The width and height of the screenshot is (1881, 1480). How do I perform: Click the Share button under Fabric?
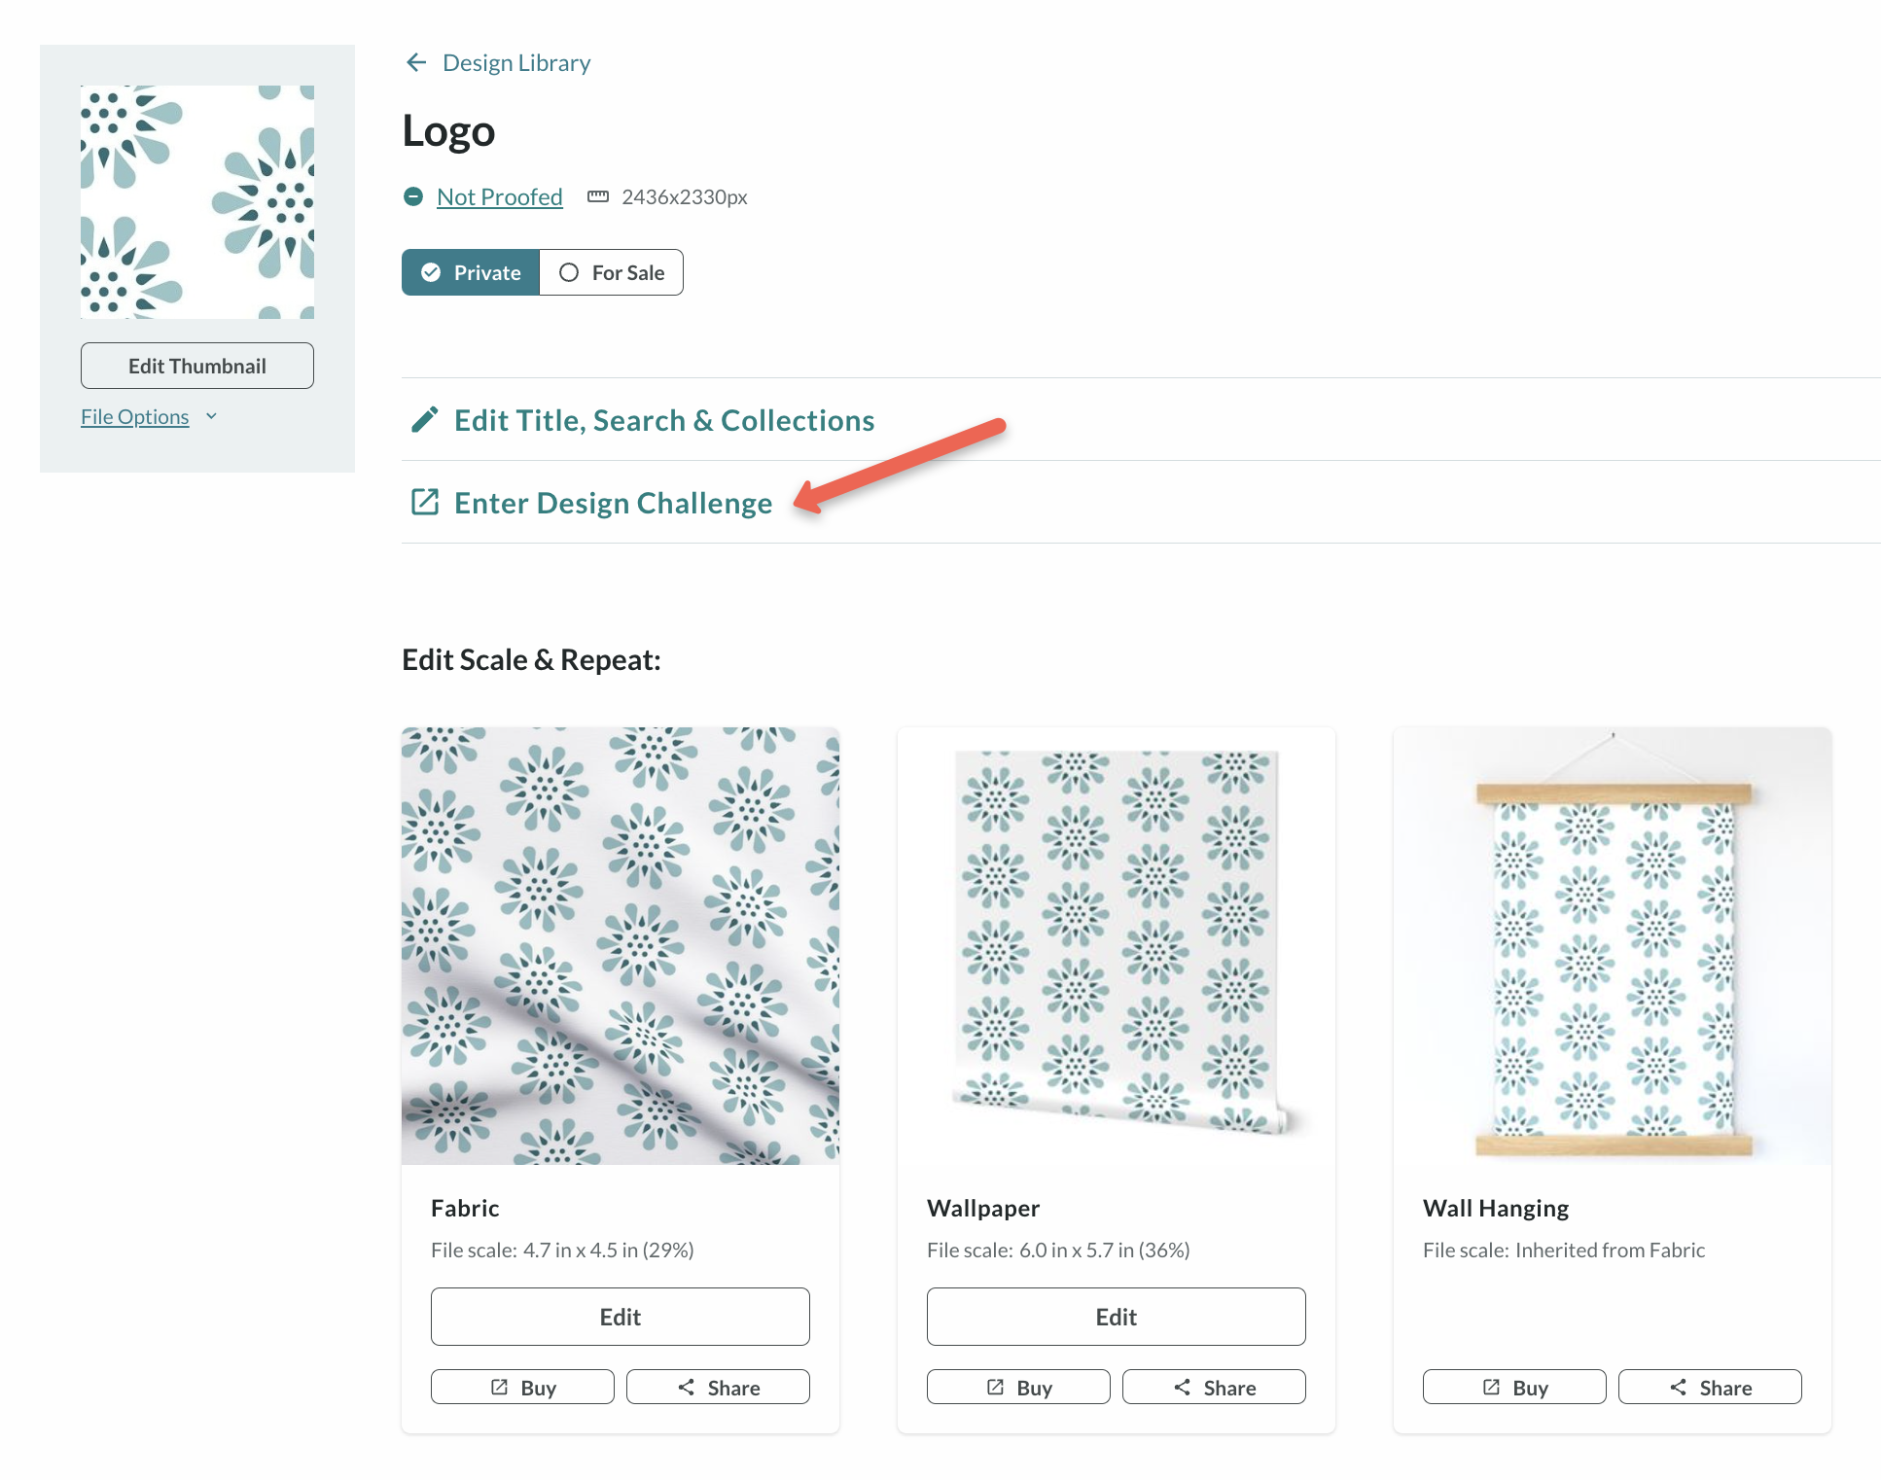(x=718, y=1388)
